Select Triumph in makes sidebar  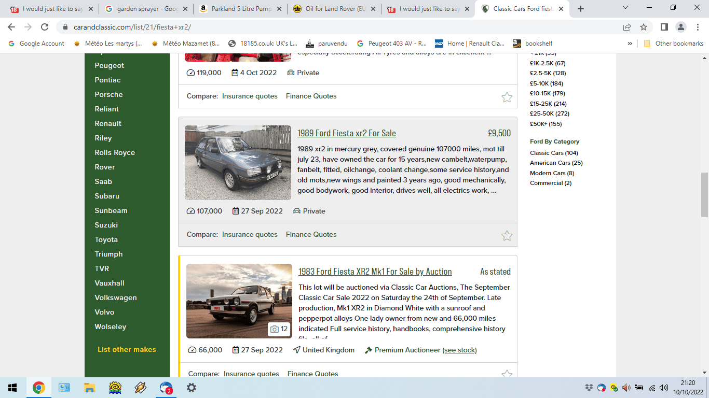point(109,254)
